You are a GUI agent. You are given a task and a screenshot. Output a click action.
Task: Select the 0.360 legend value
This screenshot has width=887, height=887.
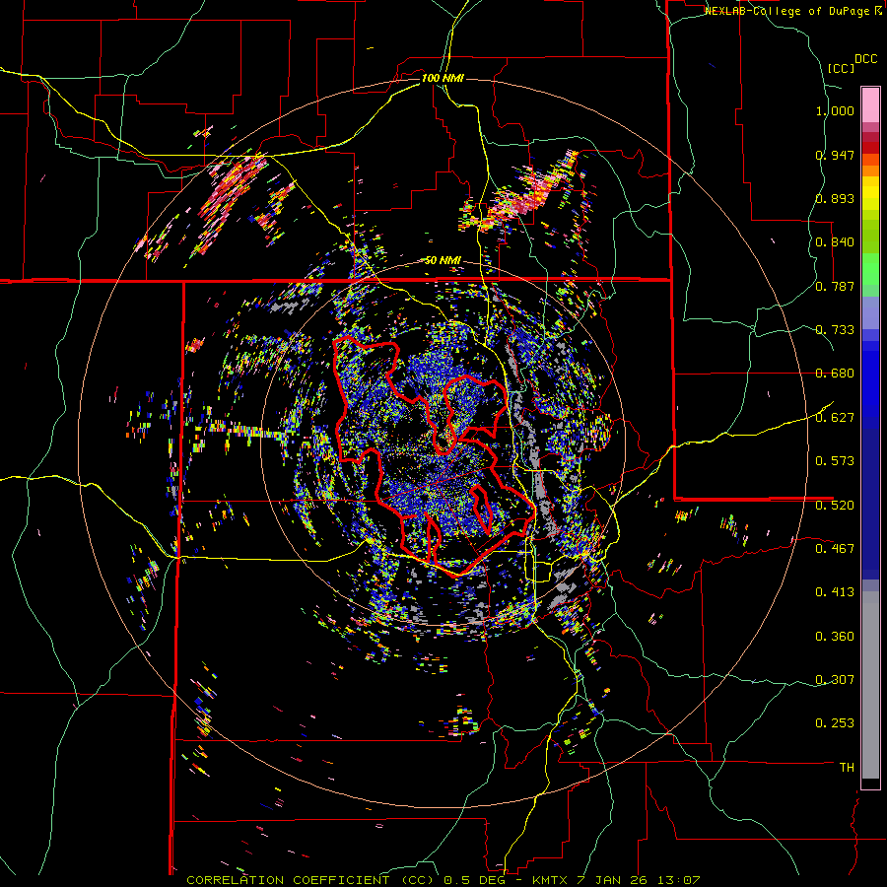tap(835, 637)
